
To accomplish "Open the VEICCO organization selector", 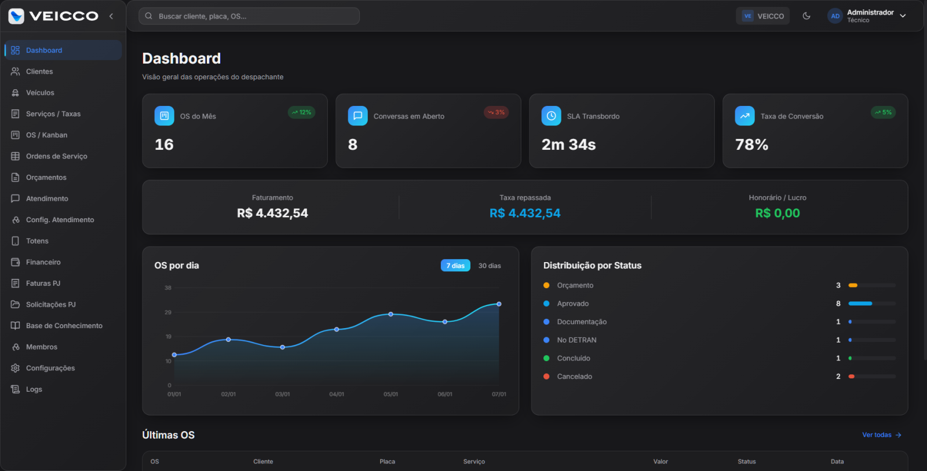I will (x=763, y=16).
